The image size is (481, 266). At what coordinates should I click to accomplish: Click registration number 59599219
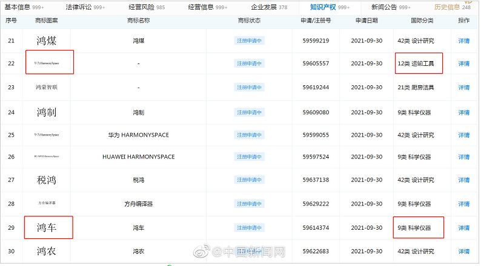tap(316, 41)
